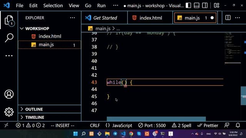Open errors and warnings problems indicator
Screen dimensions: 246x138
[30, 125]
